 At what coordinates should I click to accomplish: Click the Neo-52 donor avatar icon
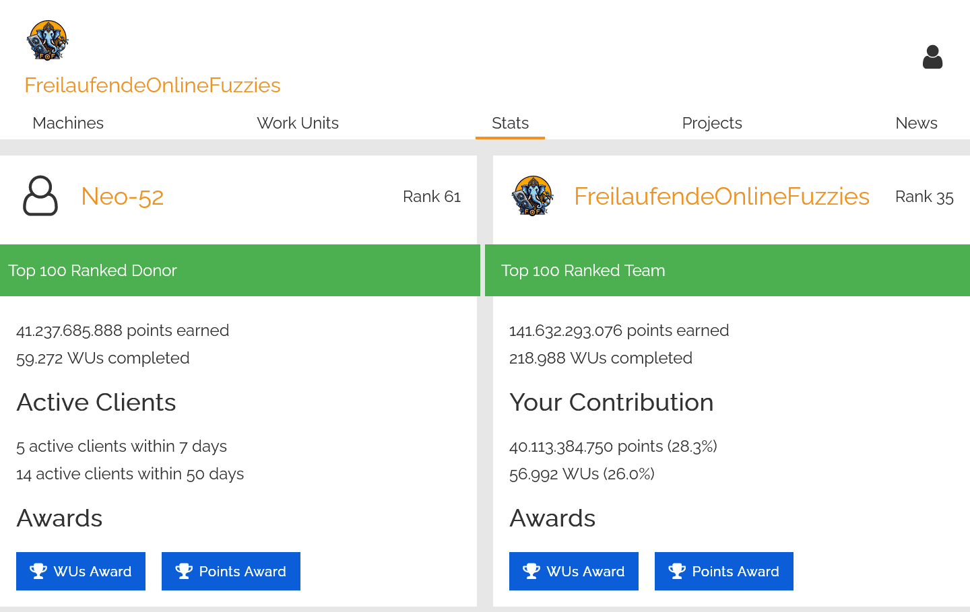click(40, 196)
